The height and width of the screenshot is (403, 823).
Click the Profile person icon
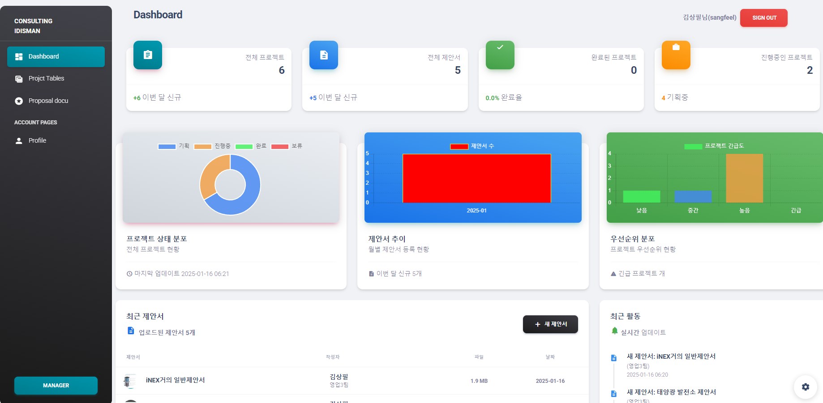coord(19,141)
